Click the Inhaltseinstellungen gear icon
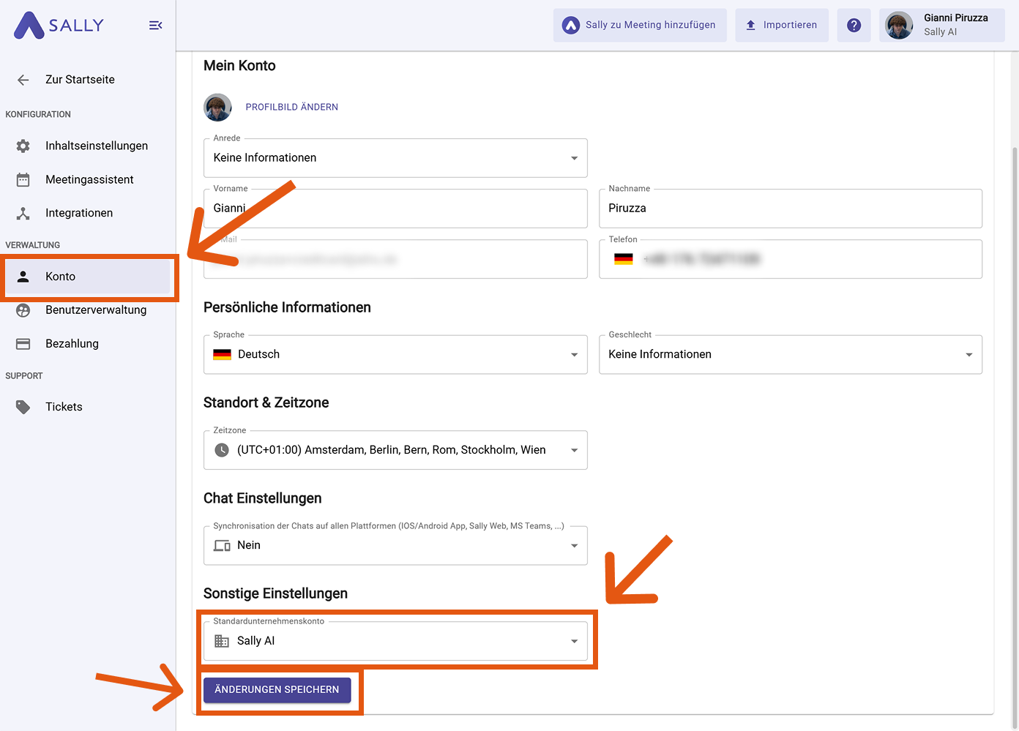This screenshot has width=1019, height=731. (23, 146)
